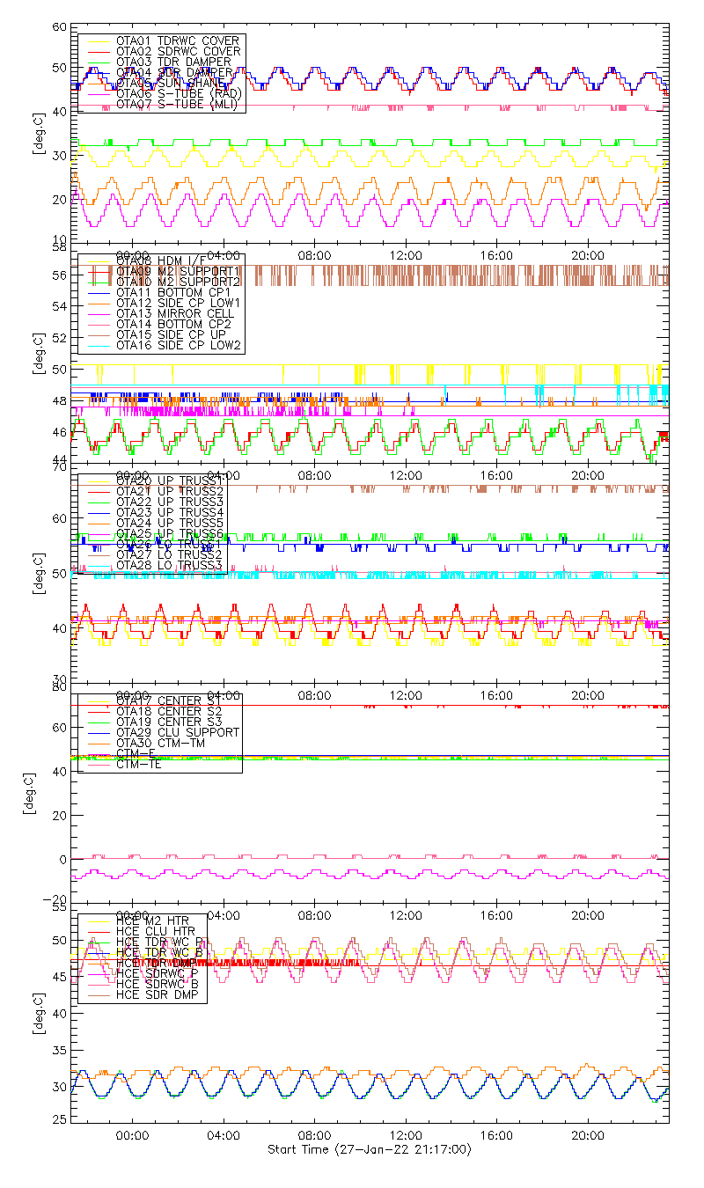Viewport: 704px width, 1188px height.
Task: Click the OTA22 UP TRUSS3 legend label
Action: click(170, 501)
